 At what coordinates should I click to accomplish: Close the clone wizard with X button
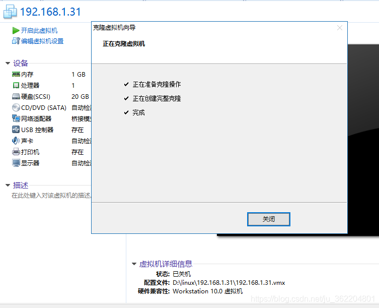[340, 28]
